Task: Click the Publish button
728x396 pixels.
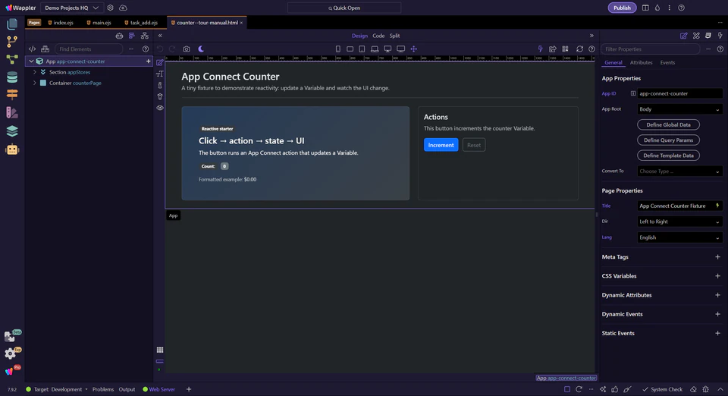Action: (x=622, y=8)
